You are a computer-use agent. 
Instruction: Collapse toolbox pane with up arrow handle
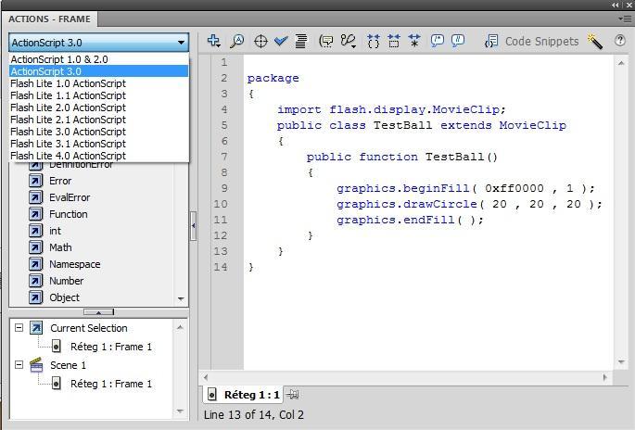click(98, 312)
